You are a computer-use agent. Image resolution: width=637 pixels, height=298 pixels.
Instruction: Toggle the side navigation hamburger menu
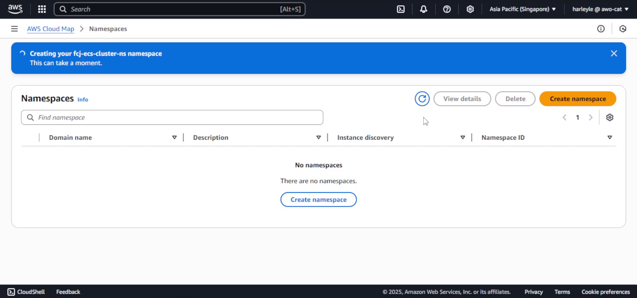pyautogui.click(x=14, y=29)
